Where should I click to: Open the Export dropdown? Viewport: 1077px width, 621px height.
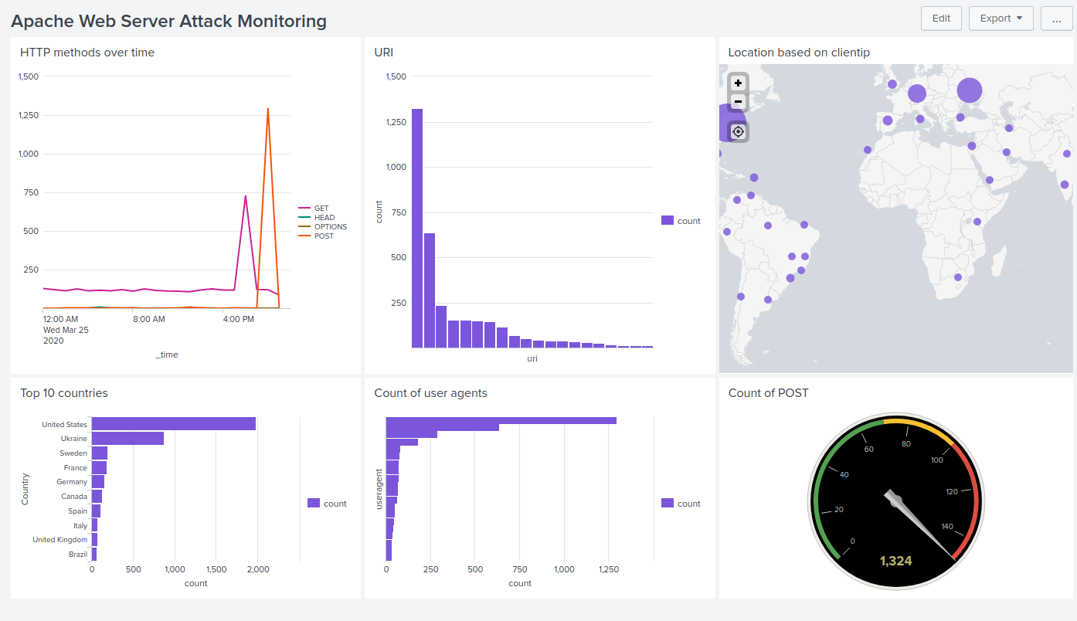(1001, 18)
